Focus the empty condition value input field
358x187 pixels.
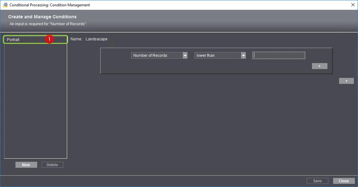279,56
